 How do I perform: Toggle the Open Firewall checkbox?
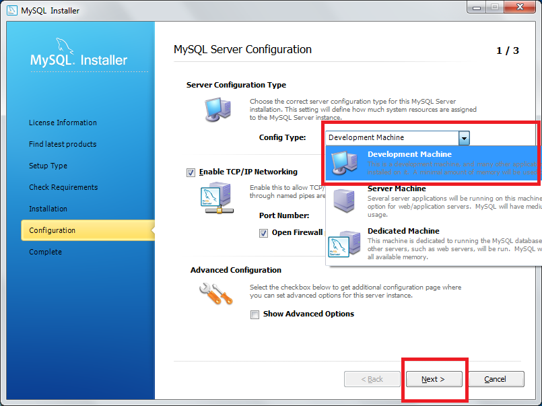click(x=263, y=233)
